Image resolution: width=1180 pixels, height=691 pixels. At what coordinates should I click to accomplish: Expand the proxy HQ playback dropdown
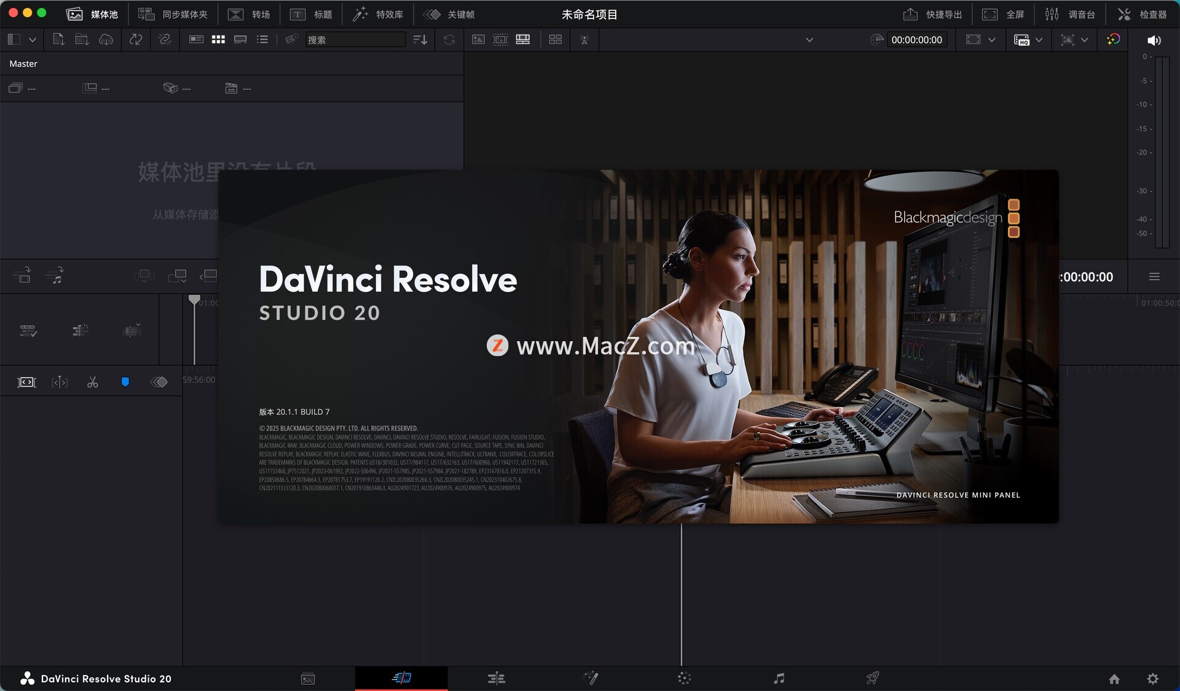(1039, 39)
